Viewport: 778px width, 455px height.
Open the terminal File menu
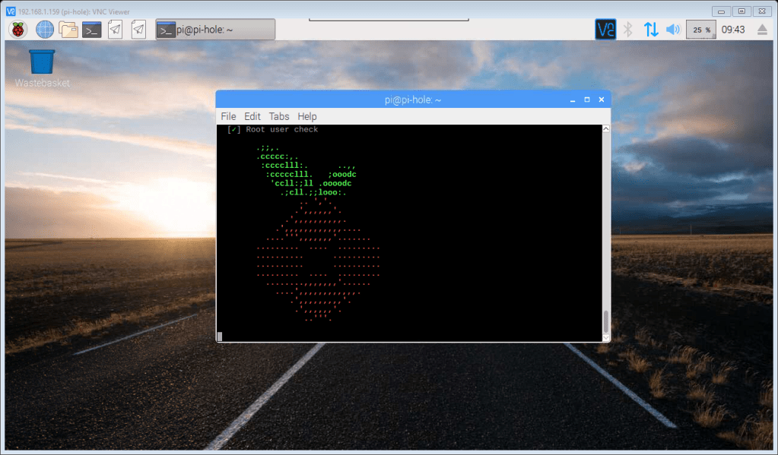point(228,116)
